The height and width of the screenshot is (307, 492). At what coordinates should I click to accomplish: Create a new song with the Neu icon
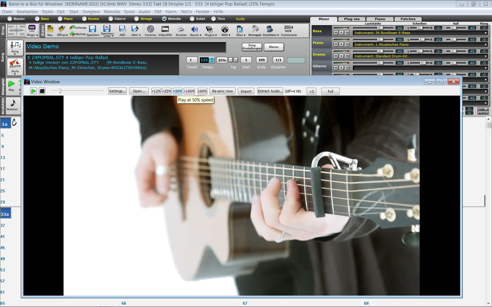50,29
